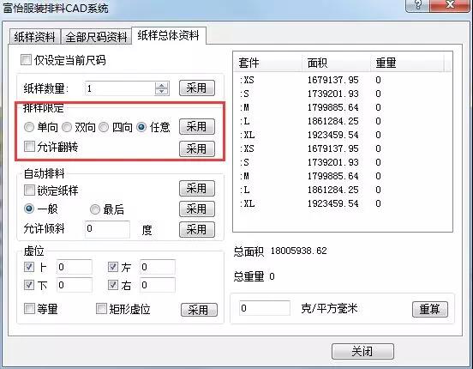The height and width of the screenshot is (369, 473).
Task: Click the 重算 button
Action: [430, 309]
